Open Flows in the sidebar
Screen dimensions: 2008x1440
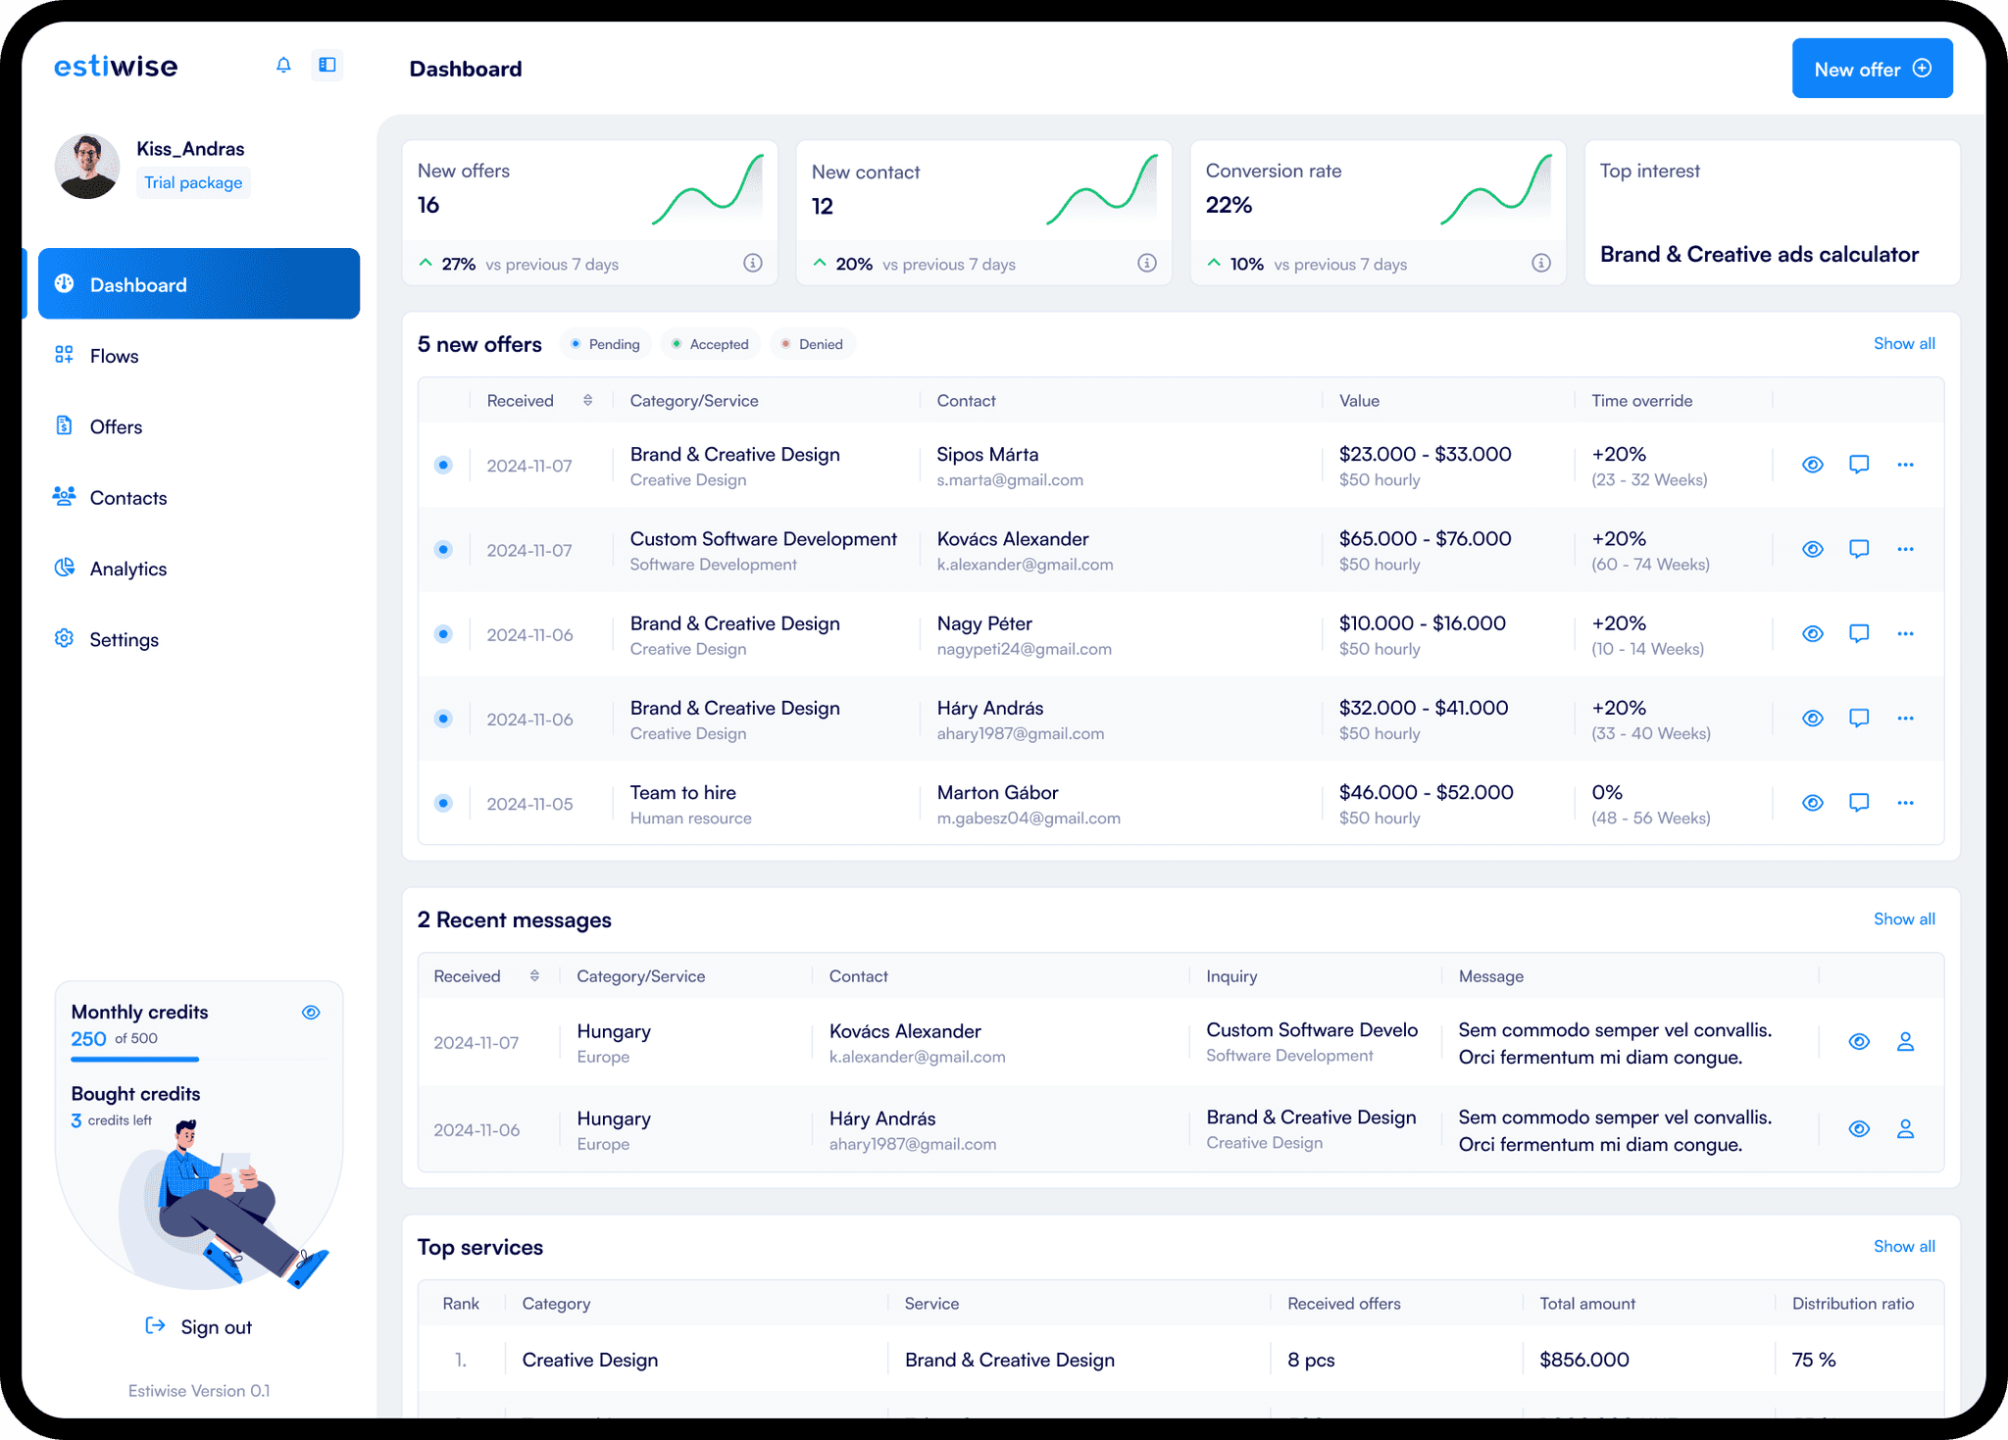tap(114, 356)
